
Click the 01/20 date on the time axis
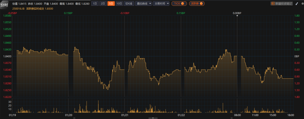[x=69, y=115]
